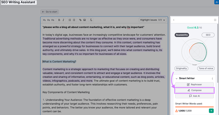Viewport: 219px width, 115px height.
Task: Apply Heading 3 formatting
Action: point(53,20)
